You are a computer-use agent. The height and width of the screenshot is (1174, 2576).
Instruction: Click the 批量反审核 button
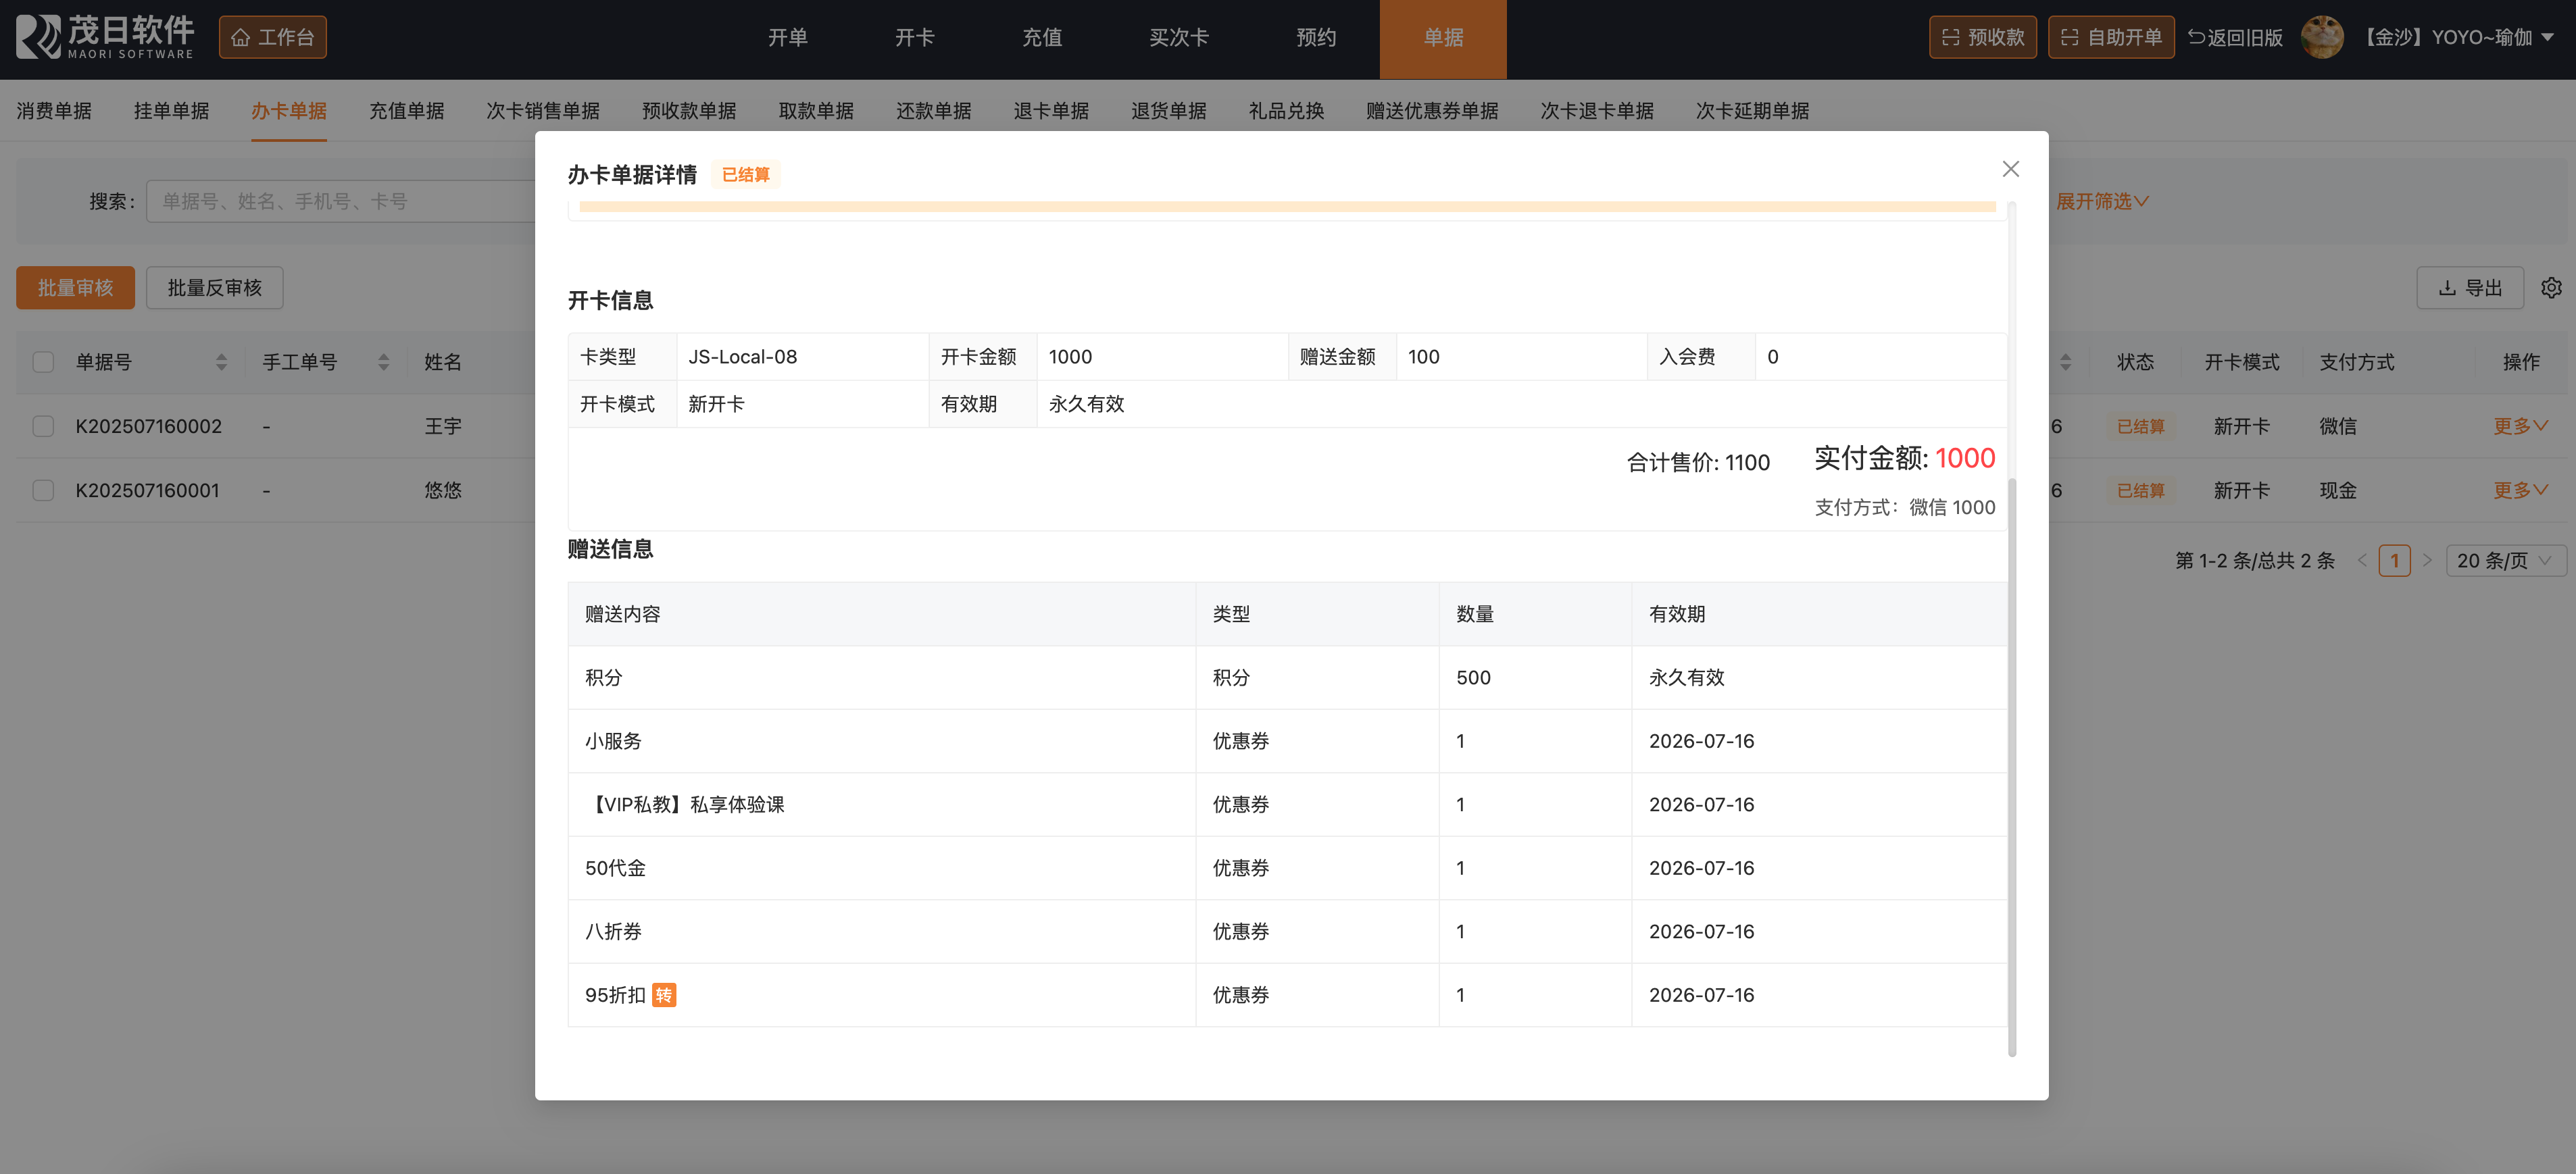[x=214, y=288]
